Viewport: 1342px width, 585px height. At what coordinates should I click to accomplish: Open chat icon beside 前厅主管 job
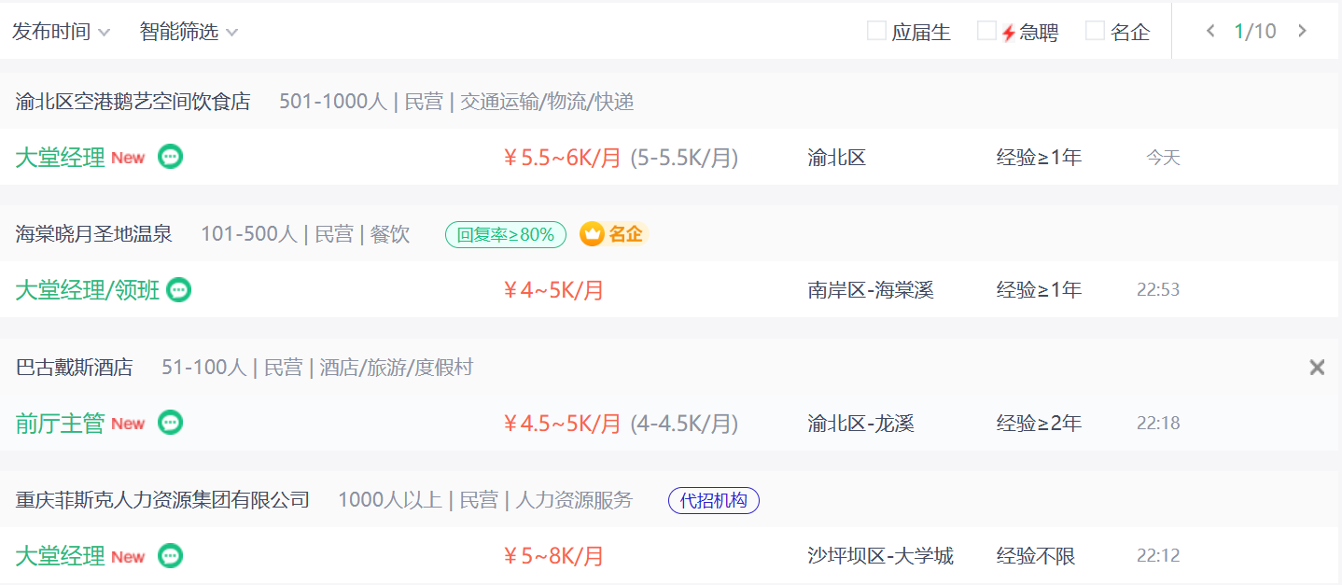[170, 423]
